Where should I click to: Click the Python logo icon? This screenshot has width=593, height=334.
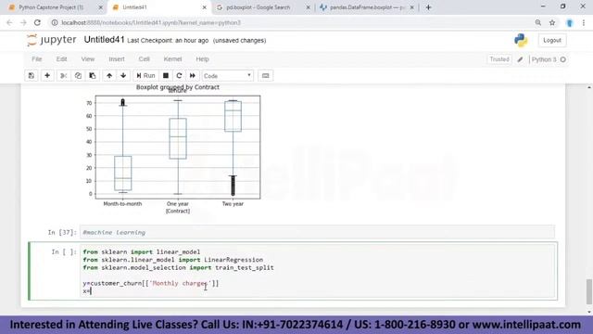(521, 40)
